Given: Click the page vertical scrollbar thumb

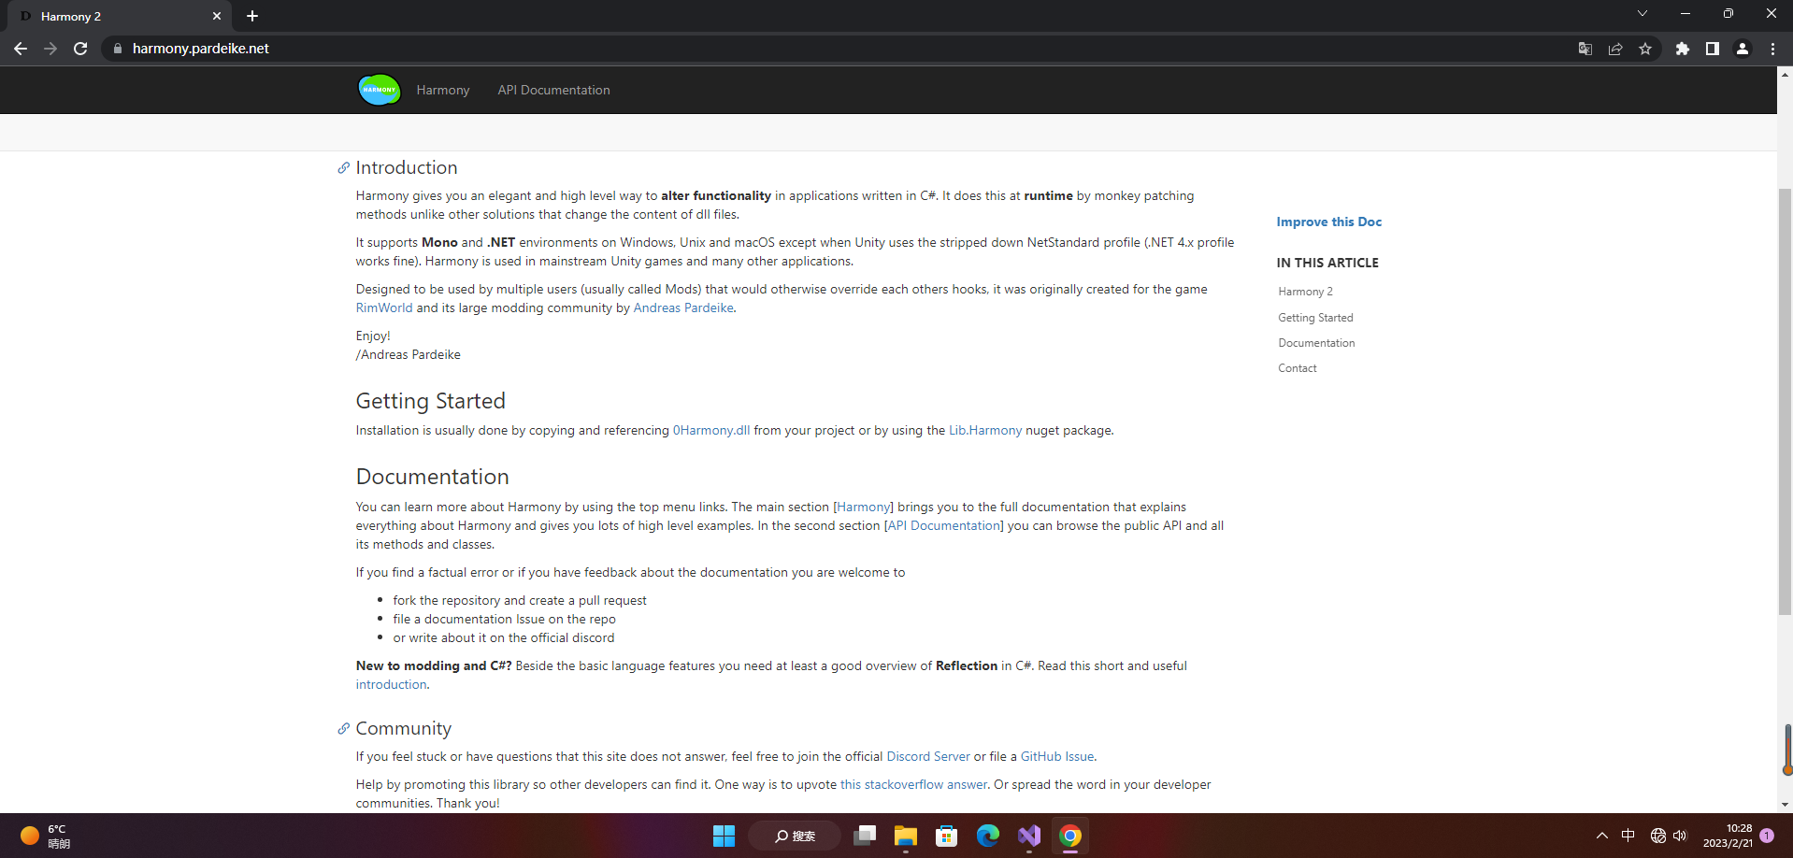Looking at the screenshot, I should pos(1785,402).
